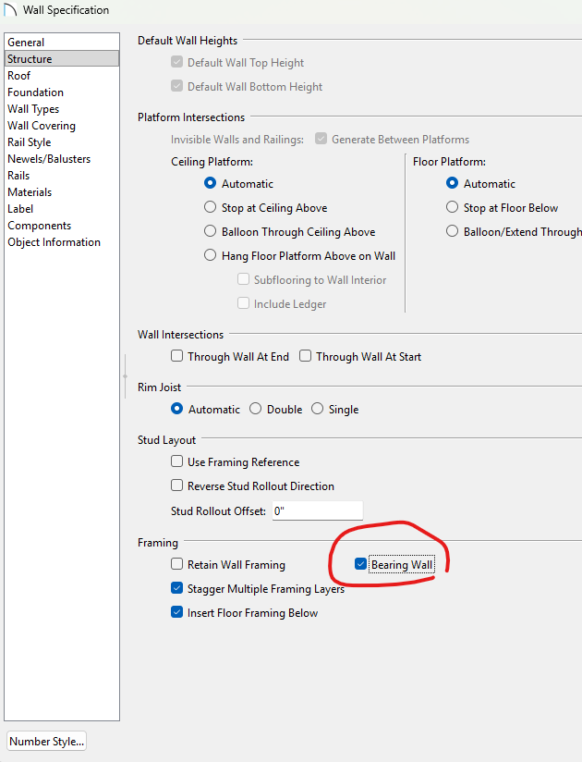Click the Wall Specification title bar icon
Screen dimensions: 582x762
tap(11, 10)
